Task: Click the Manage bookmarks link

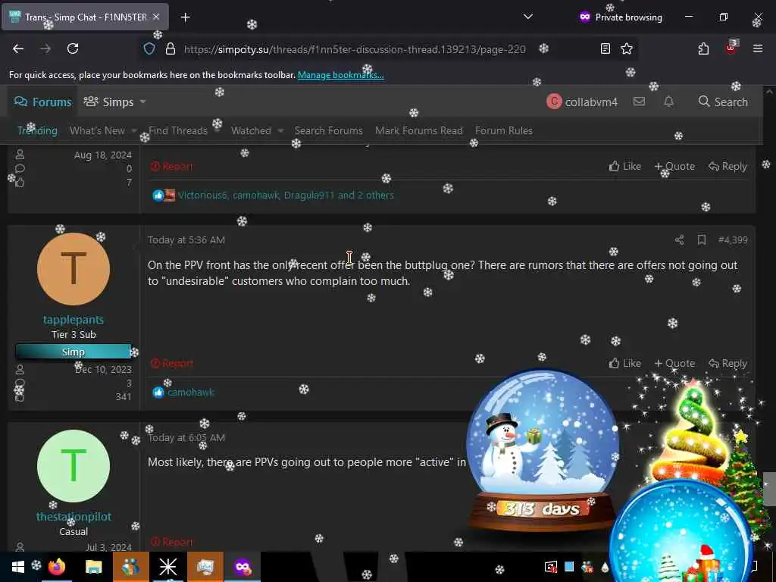Action: pyautogui.click(x=340, y=75)
